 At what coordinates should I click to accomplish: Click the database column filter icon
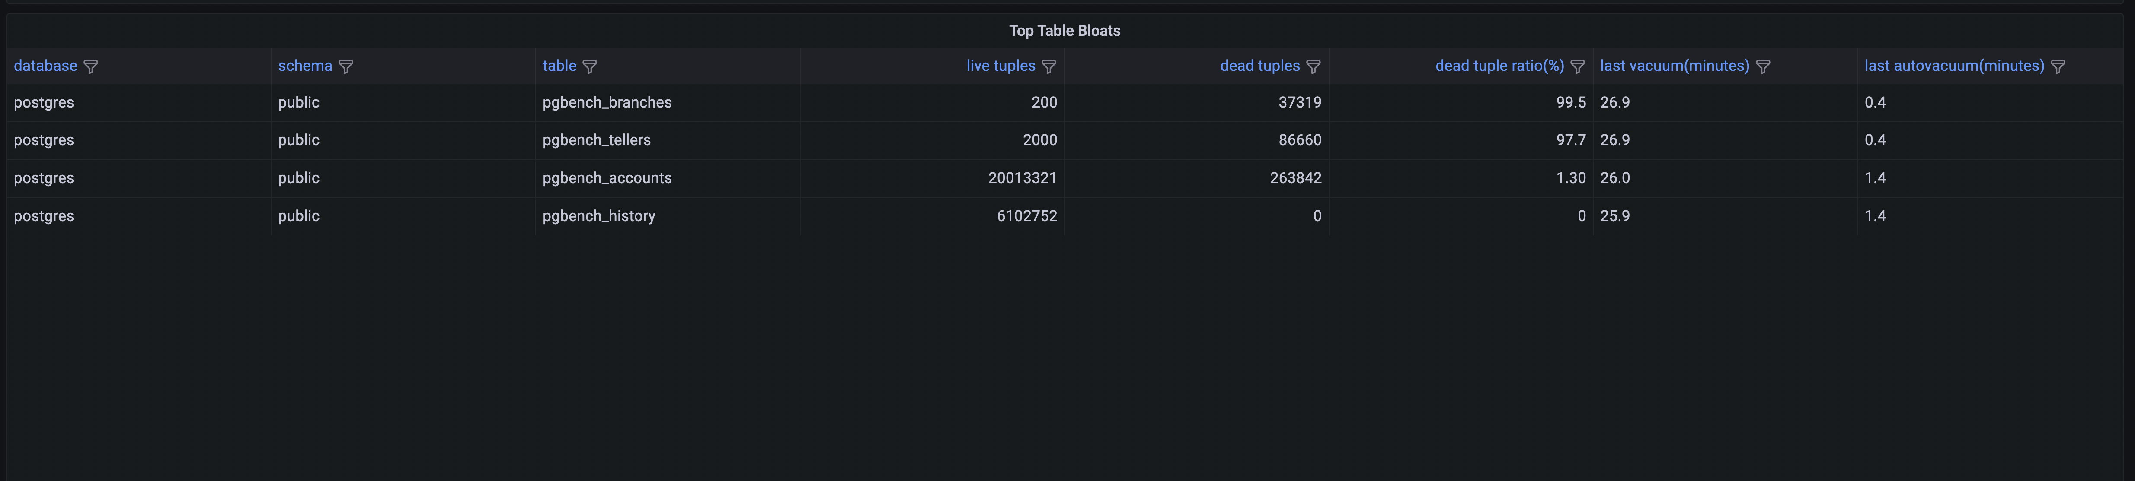click(x=91, y=66)
